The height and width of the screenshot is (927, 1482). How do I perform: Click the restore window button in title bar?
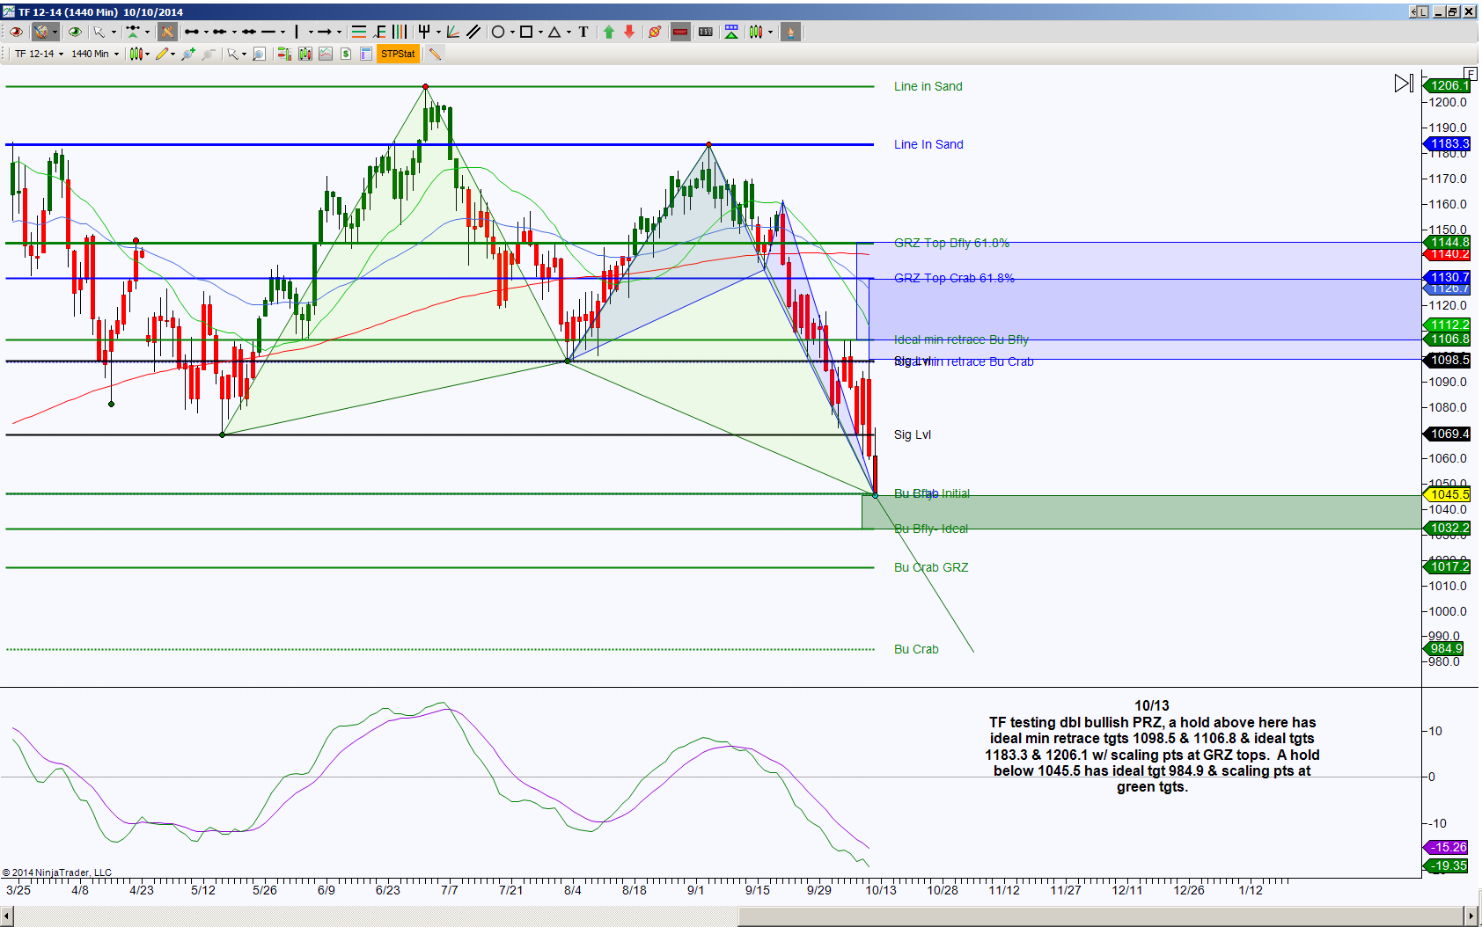pyautogui.click(x=1453, y=11)
